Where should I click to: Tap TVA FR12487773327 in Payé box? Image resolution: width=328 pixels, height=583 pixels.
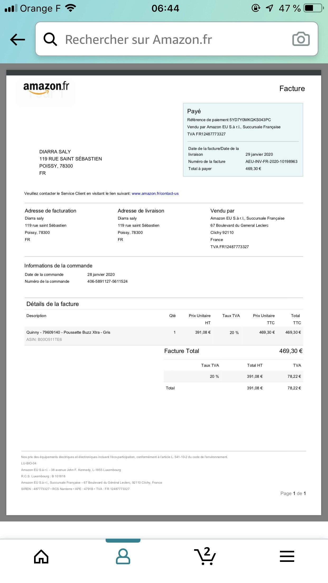207,134
